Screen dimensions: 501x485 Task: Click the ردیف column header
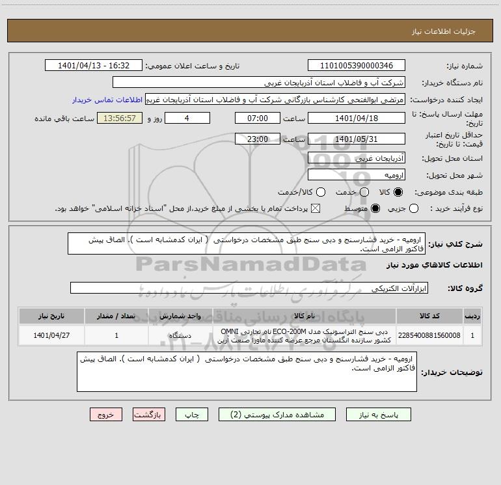coord(472,316)
